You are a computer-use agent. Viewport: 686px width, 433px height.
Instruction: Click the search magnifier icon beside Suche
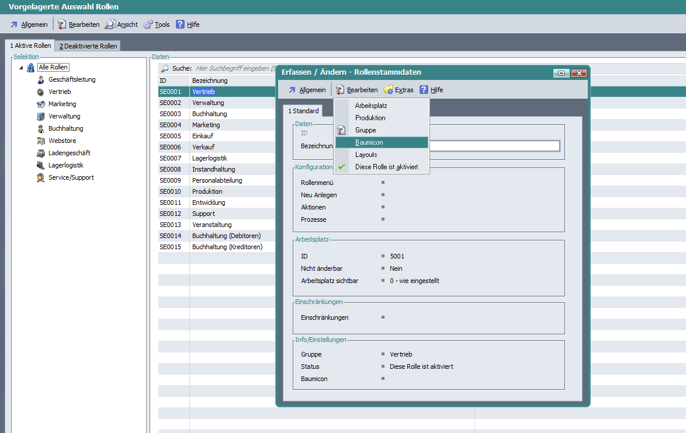[165, 68]
